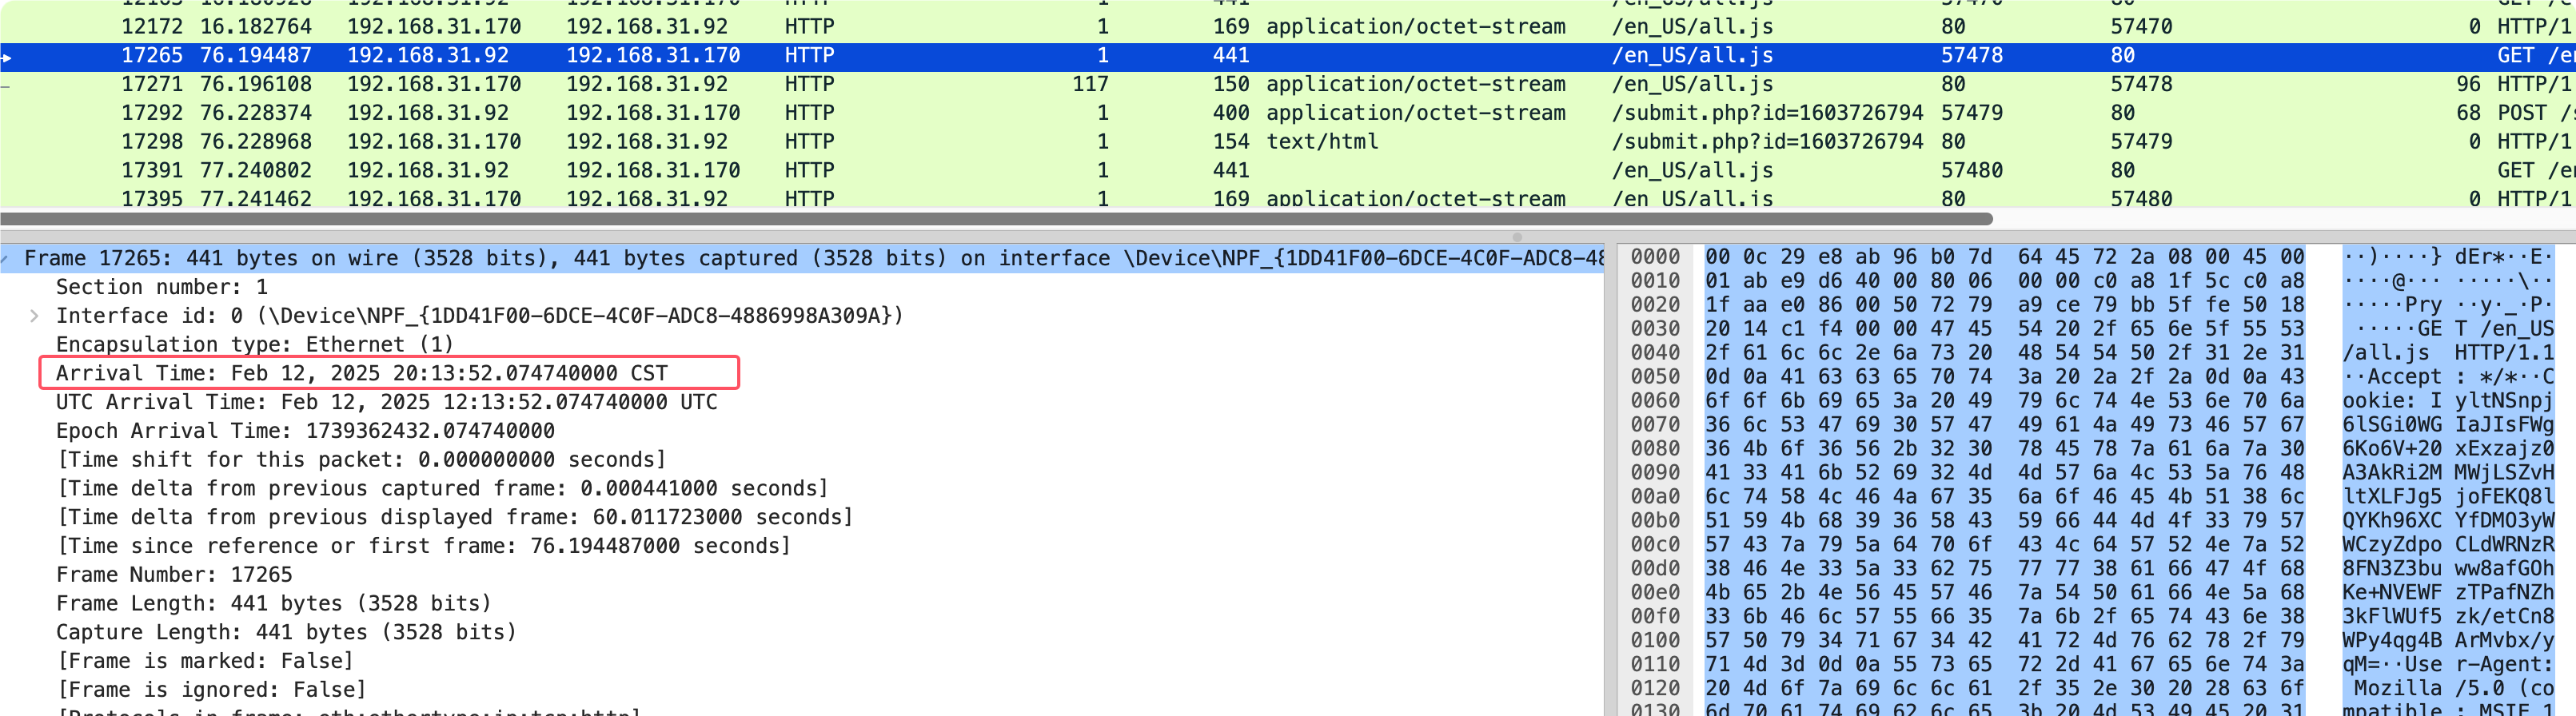The height and width of the screenshot is (716, 2576).
Task: Click ASCII text 'ookie: I yltNSnpj'
Action: [x=2447, y=402]
